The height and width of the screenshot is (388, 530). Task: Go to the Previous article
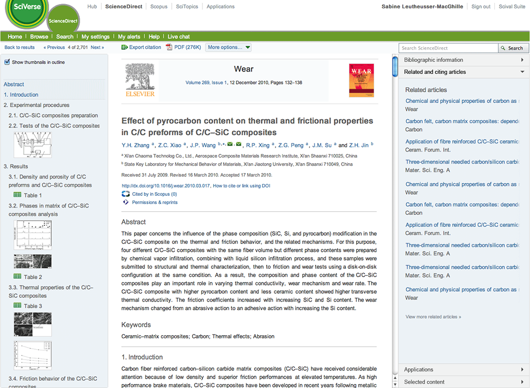tap(54, 47)
